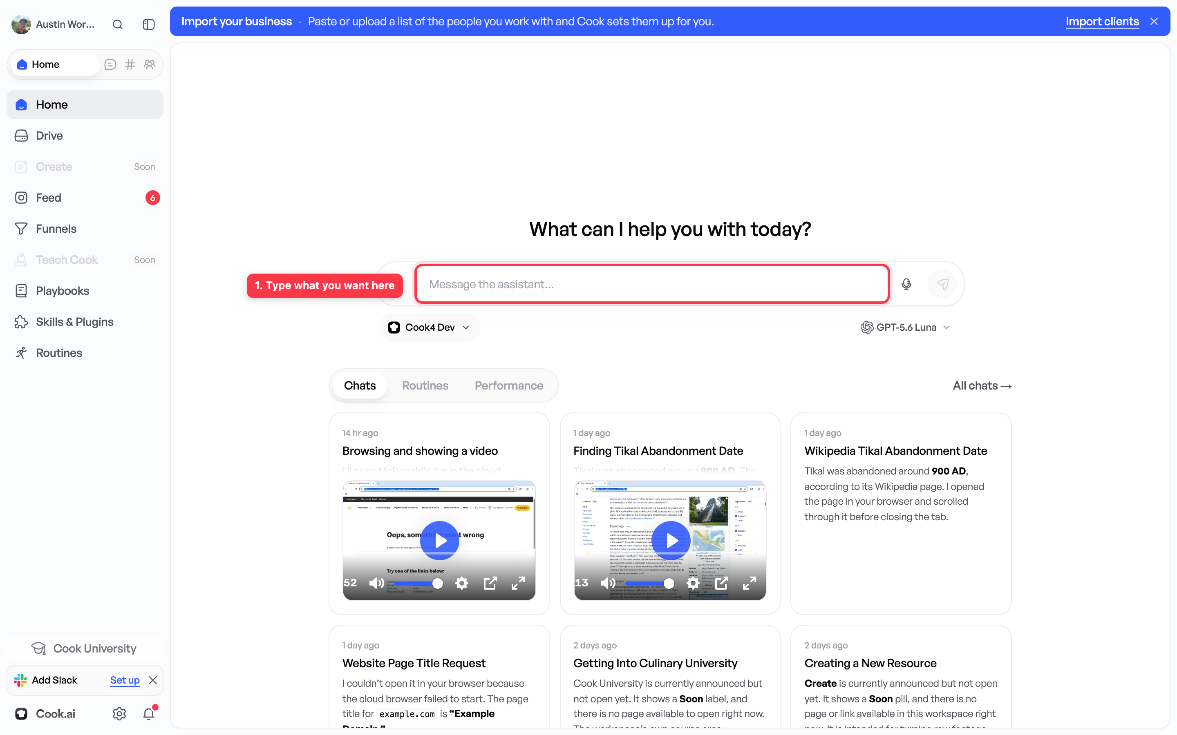Image resolution: width=1177 pixels, height=735 pixels.
Task: Open settings gear on the Tikal video
Action: [x=693, y=583]
